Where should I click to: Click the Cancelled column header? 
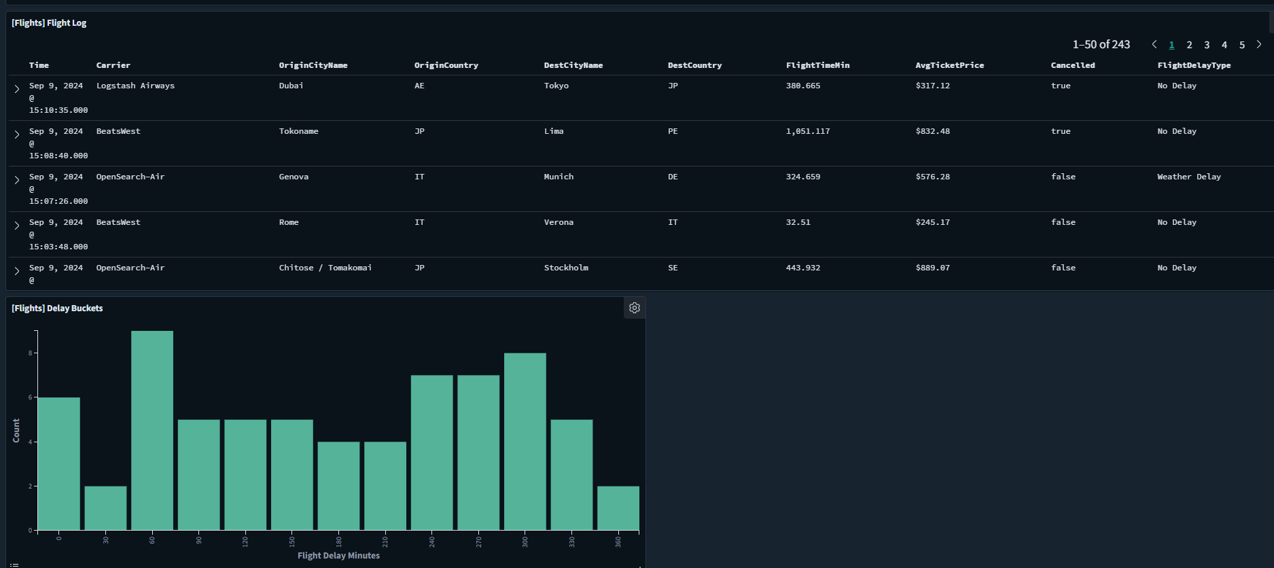click(1073, 65)
